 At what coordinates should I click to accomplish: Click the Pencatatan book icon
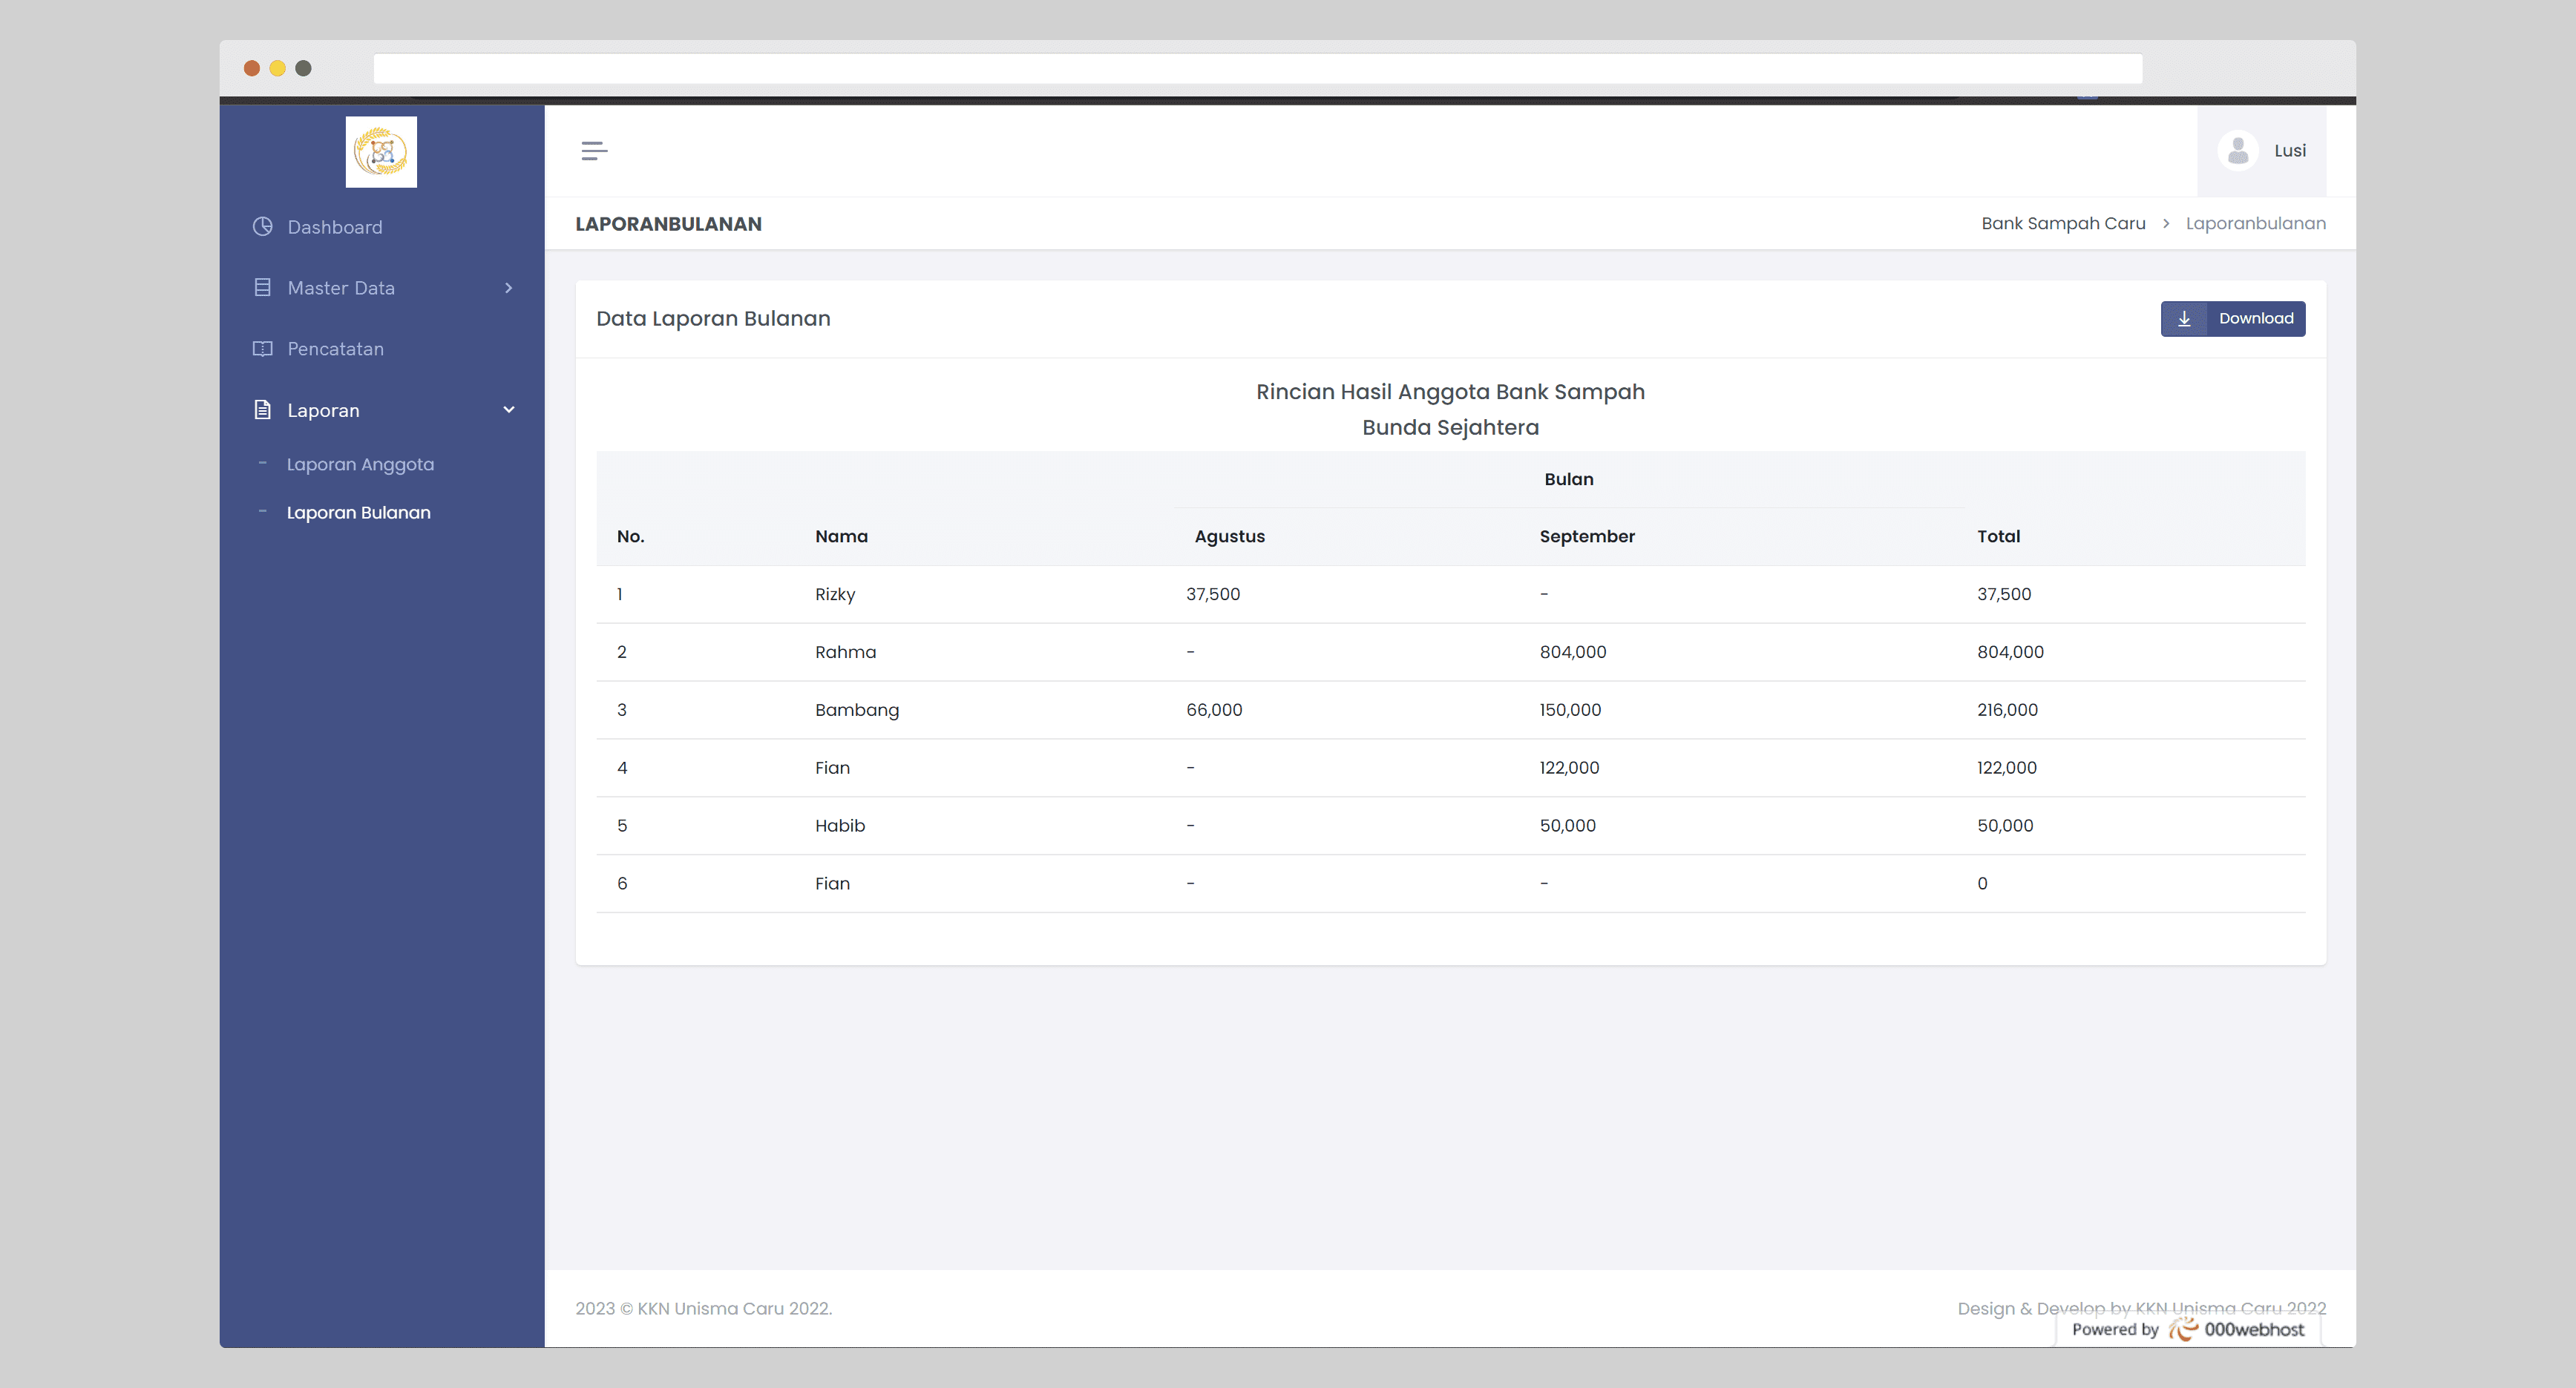(263, 349)
